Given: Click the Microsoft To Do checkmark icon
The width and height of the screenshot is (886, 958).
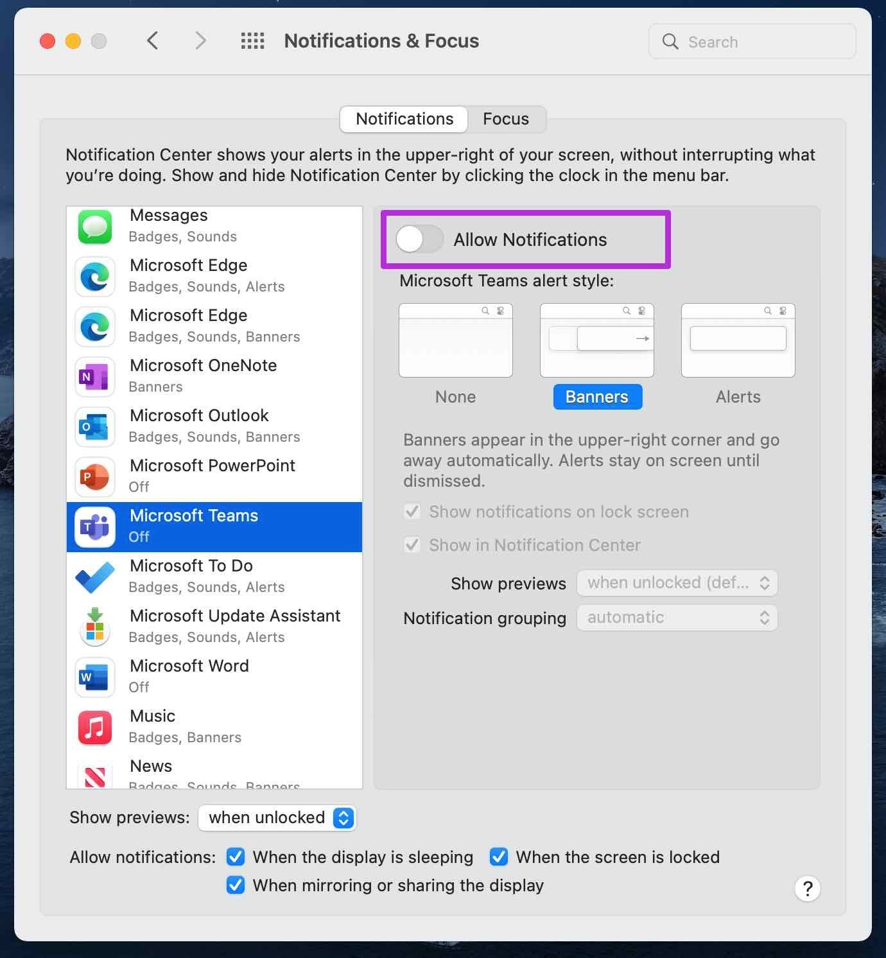Looking at the screenshot, I should pos(95,577).
